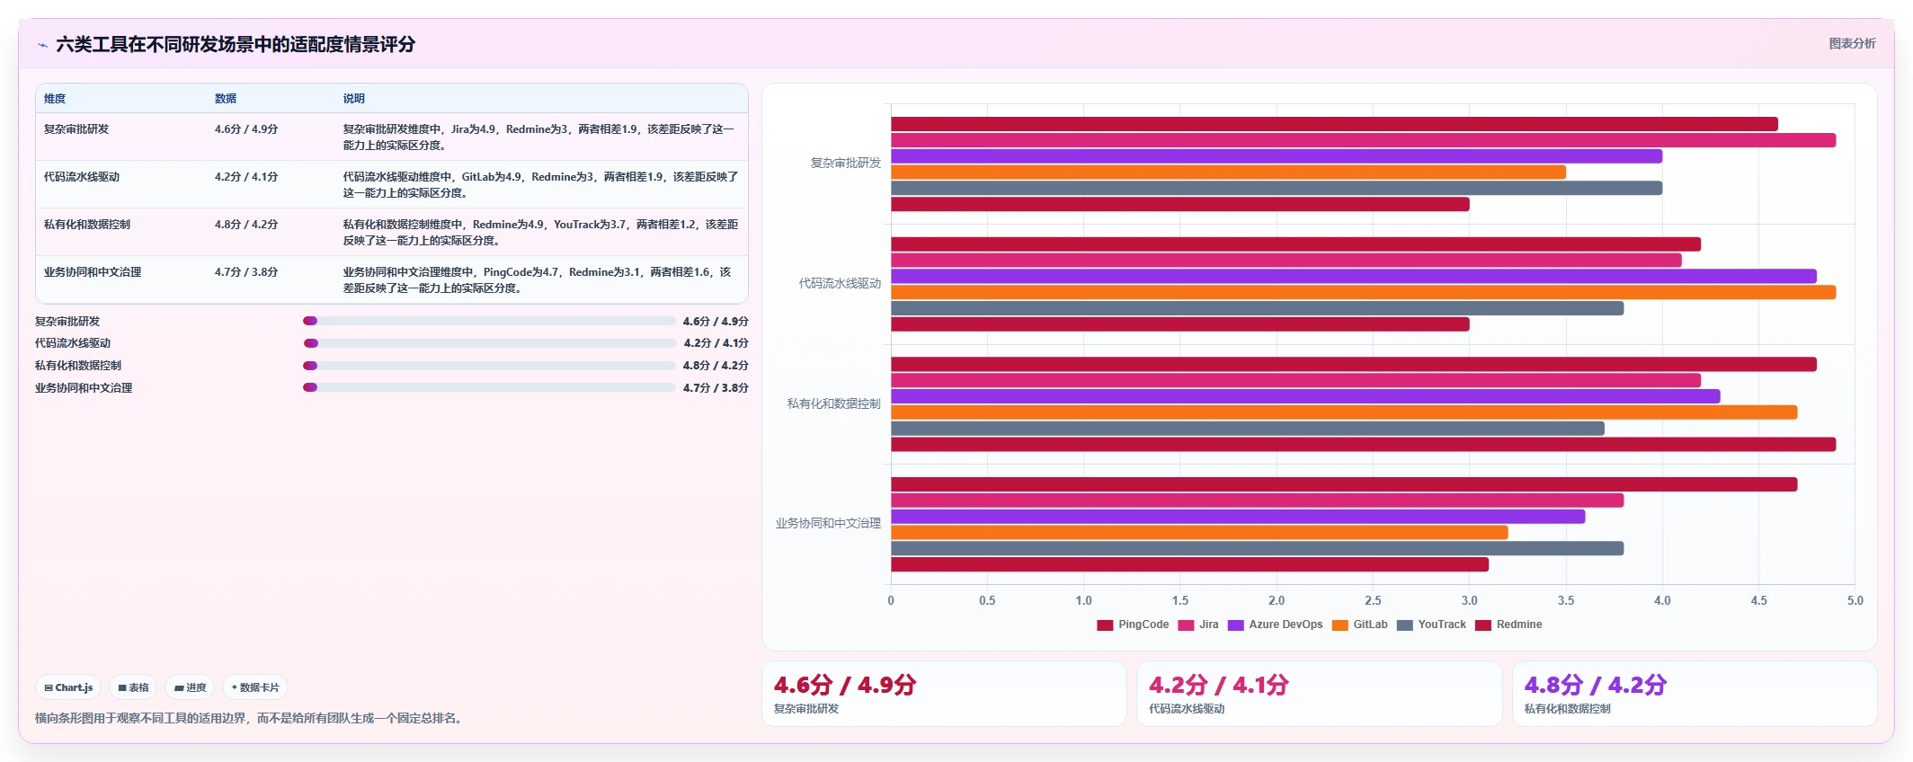This screenshot has width=1913, height=762.
Task: Click the 复杂审批研发 chart axis label
Action: pos(846,164)
